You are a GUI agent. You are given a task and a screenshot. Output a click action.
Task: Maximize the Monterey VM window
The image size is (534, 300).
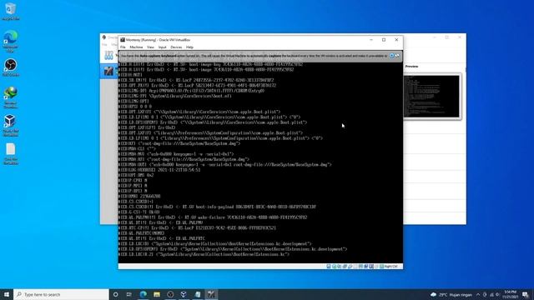tap(384, 40)
